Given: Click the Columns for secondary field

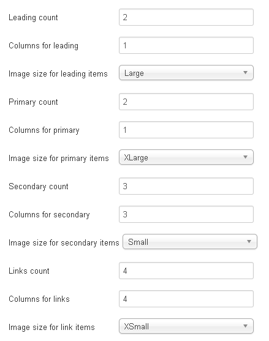Looking at the screenshot, I should [x=186, y=214].
